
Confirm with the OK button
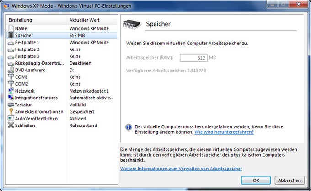256,180
